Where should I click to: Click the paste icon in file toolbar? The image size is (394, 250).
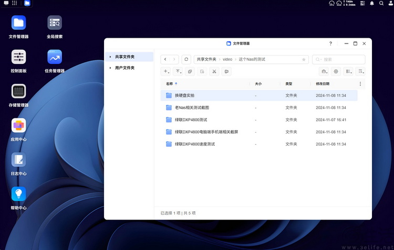pyautogui.click(x=202, y=71)
